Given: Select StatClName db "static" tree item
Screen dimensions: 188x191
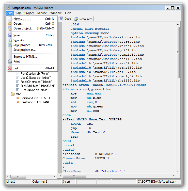Looking at the screenshot, I should coord(35,90).
